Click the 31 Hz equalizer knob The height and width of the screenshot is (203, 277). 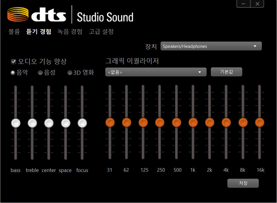110,123
